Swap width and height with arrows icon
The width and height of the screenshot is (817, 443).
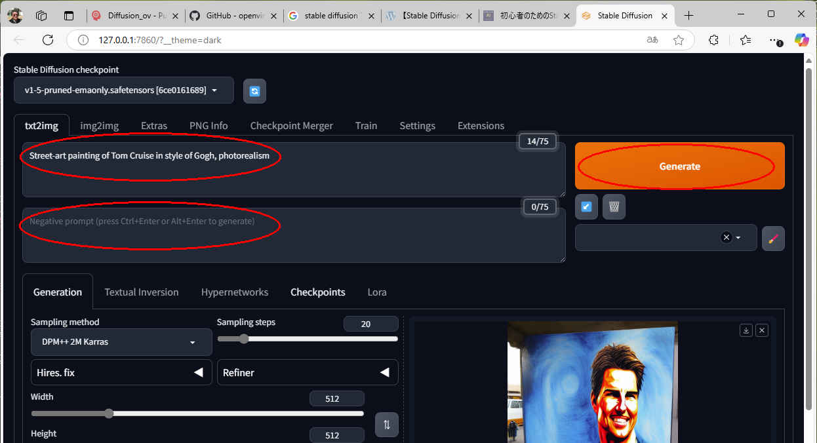click(386, 424)
